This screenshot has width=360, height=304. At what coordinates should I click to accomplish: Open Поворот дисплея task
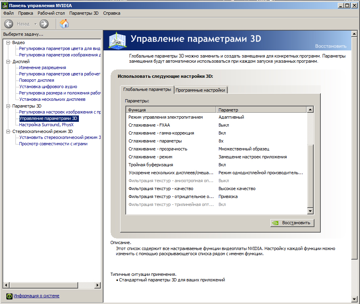pyautogui.click(x=37, y=80)
